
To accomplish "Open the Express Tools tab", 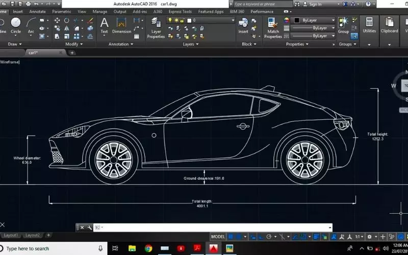I will [180, 11].
